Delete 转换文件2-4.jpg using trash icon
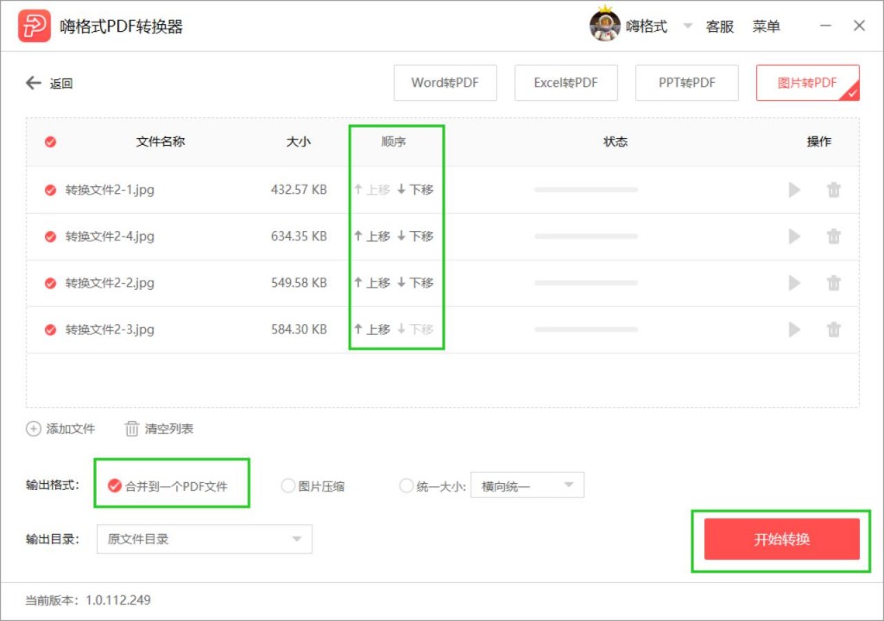 [834, 236]
